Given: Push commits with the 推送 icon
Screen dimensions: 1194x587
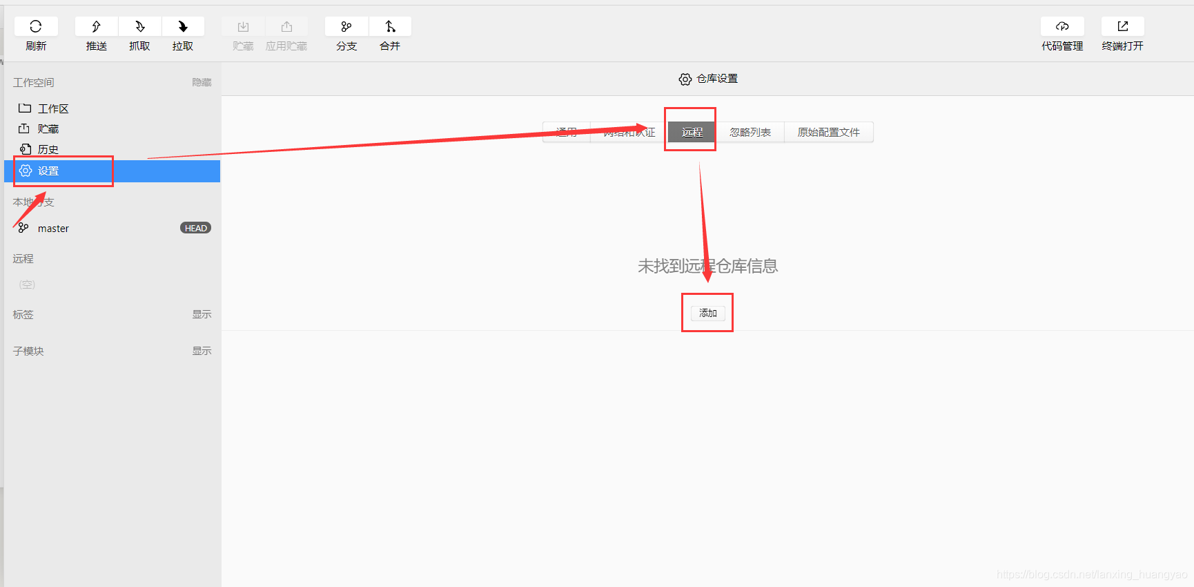Looking at the screenshot, I should coord(97,26).
